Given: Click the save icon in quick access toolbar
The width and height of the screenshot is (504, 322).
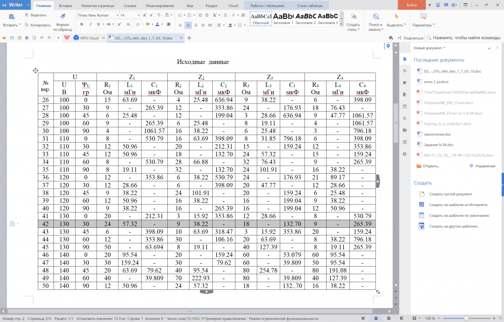Looking at the screenshot, I should point(12,38).
